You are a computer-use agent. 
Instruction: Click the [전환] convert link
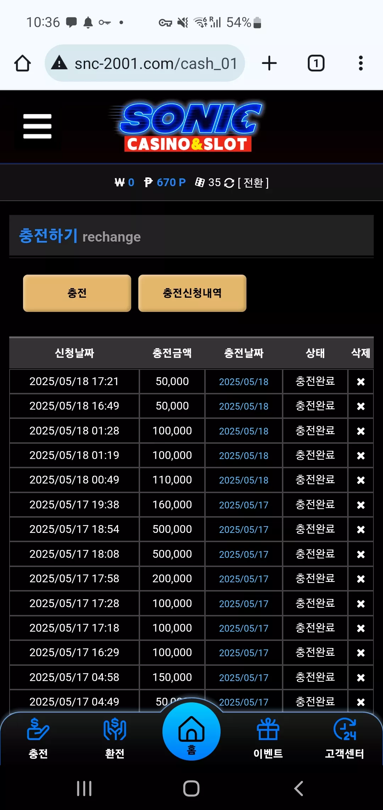click(253, 183)
